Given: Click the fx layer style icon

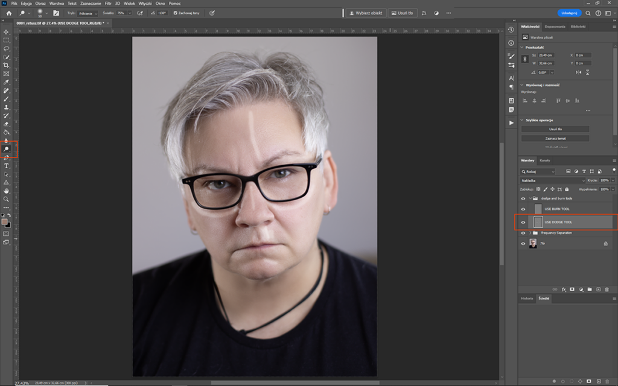Looking at the screenshot, I should tap(563, 289).
